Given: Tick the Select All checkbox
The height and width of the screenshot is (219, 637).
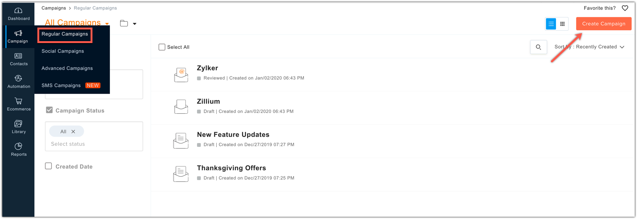Looking at the screenshot, I should tap(162, 47).
